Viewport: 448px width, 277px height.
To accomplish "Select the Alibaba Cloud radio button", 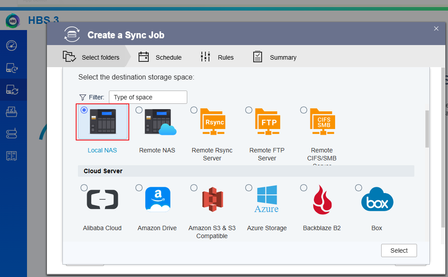I will [x=84, y=188].
